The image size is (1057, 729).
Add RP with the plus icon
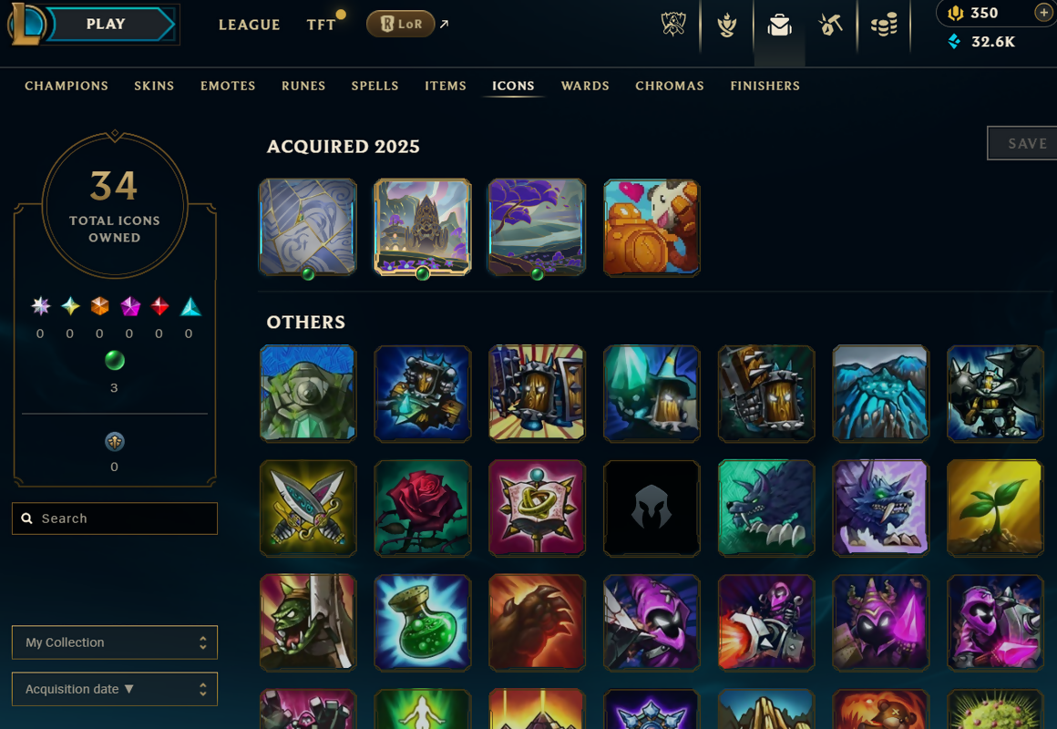coord(1043,13)
